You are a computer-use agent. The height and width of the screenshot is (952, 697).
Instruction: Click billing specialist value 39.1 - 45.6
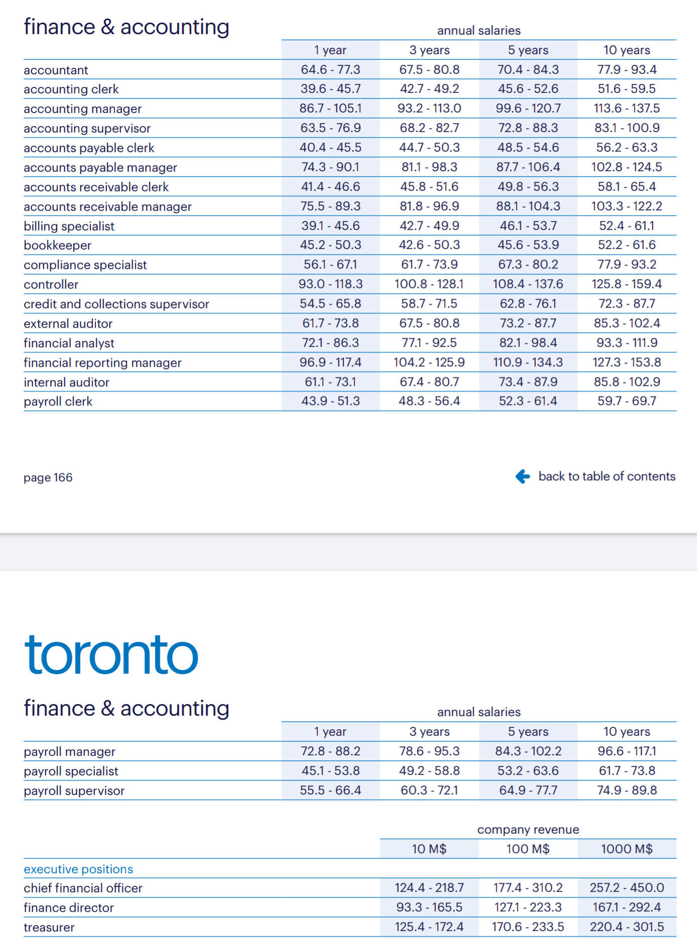[330, 226]
